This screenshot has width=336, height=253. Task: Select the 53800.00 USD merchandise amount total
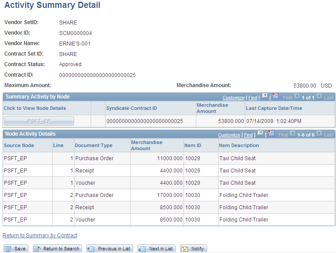click(312, 86)
